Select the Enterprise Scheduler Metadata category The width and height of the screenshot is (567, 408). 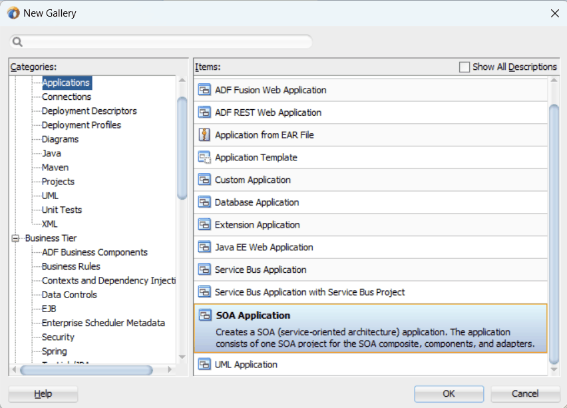(103, 323)
